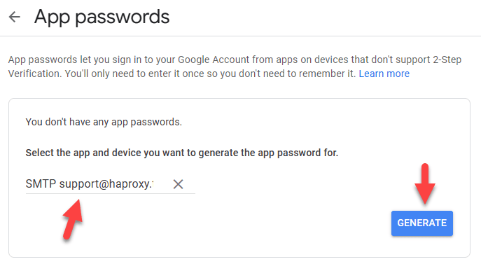
Task: Click the word 'passwords' in the page title
Action: coord(122,18)
